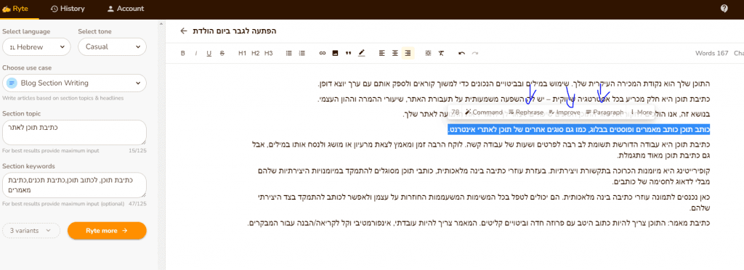Click Command in the selection popup
744x270 pixels.
[484, 112]
